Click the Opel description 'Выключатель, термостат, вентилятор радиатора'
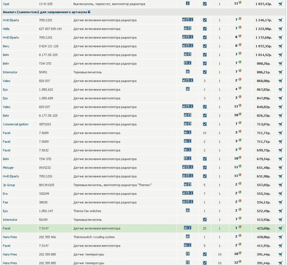Screen dimensions: 287x265 point(109,4)
